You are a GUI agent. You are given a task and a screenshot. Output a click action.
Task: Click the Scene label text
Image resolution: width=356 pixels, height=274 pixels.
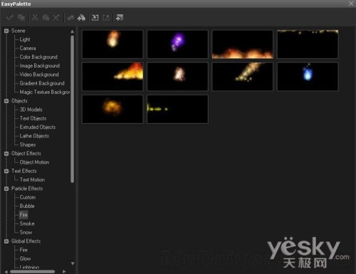19,31
